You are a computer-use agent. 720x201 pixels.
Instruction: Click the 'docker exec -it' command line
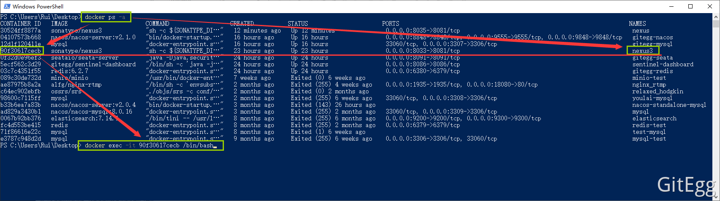(x=149, y=145)
